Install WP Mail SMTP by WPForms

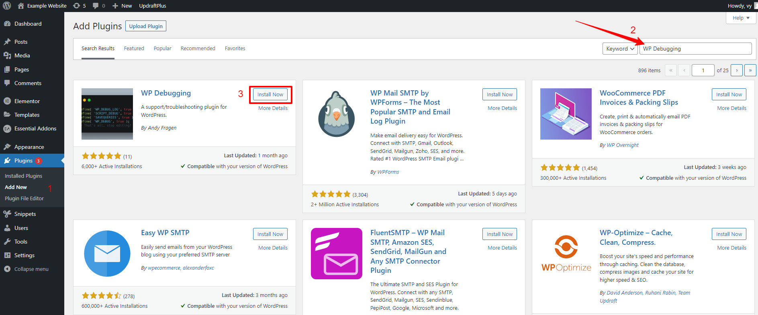coord(500,94)
